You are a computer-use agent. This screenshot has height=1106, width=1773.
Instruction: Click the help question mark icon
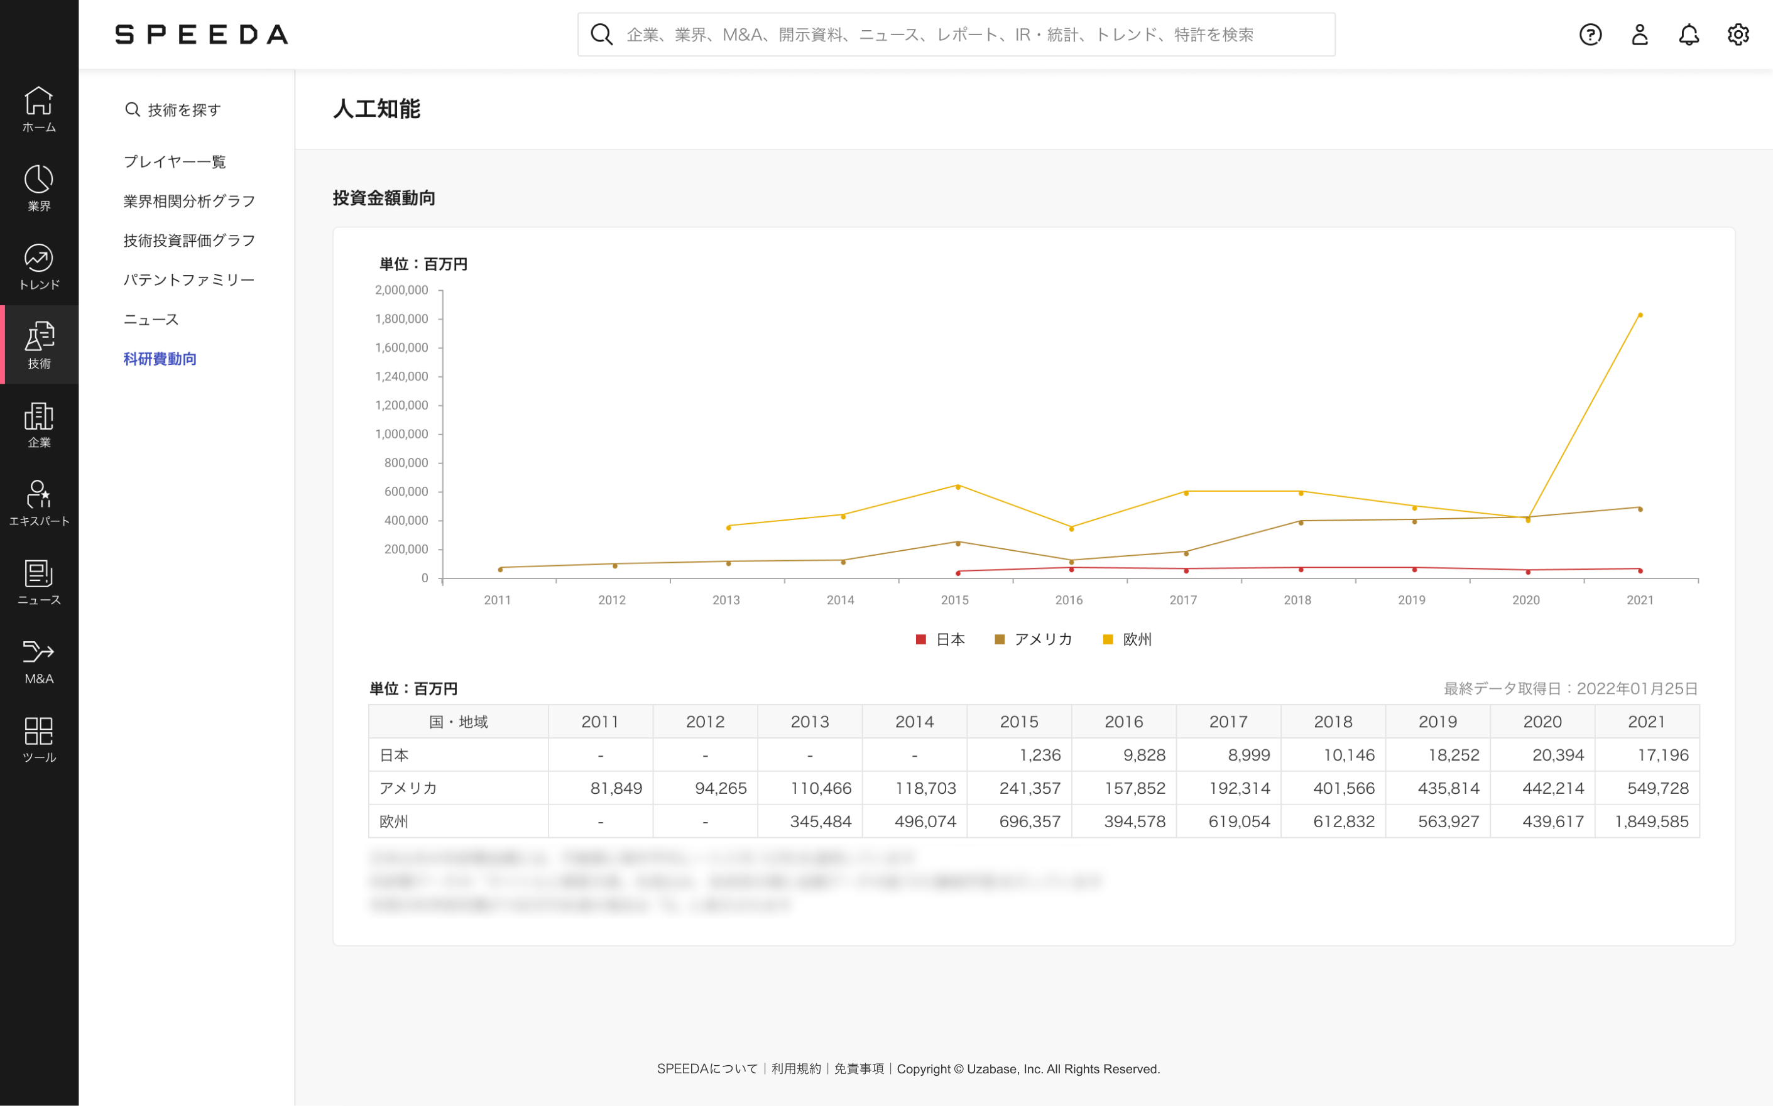tap(1590, 35)
